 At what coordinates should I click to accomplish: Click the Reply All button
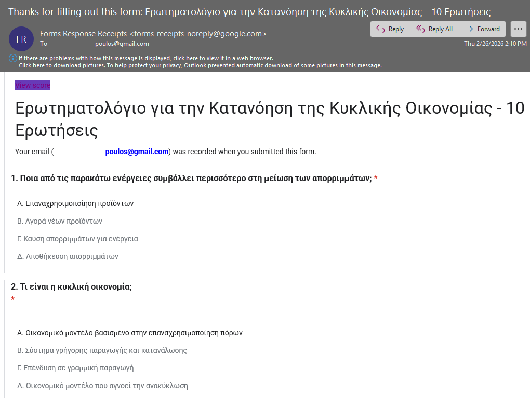point(434,29)
